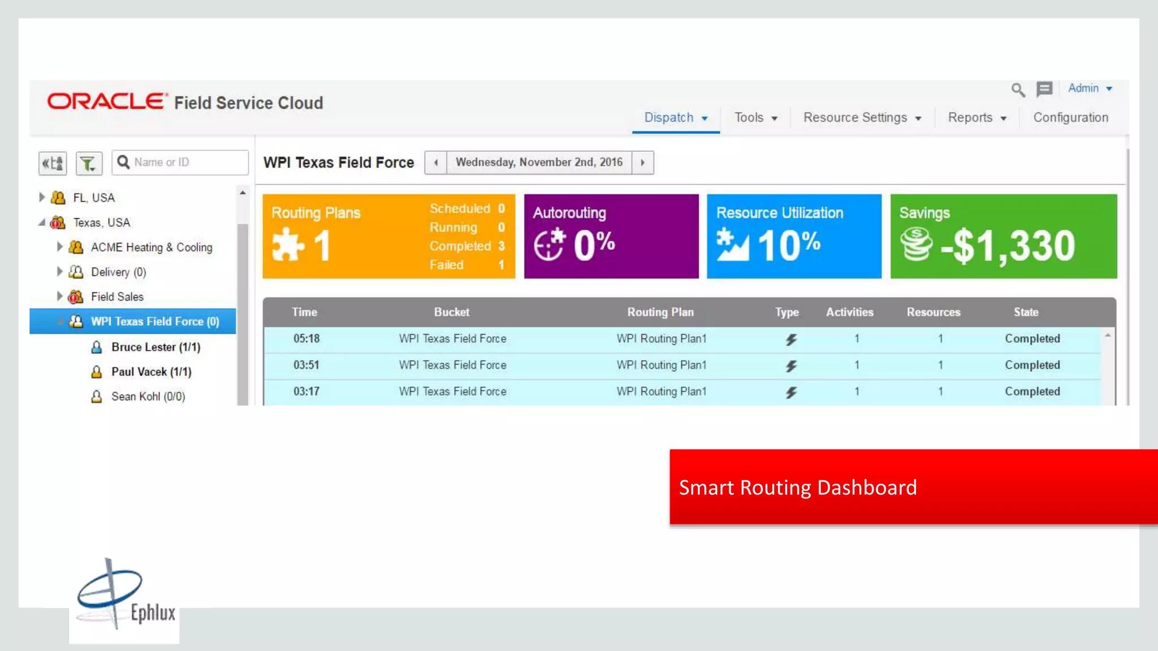This screenshot has height=651, width=1158.
Task: Collapse the Texas, USA tree node
Action: 42,222
